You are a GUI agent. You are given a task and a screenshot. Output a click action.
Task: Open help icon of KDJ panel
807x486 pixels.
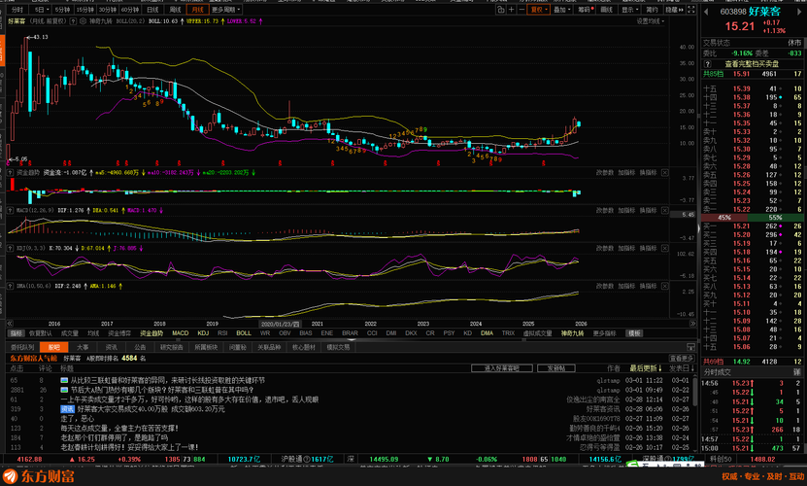click(10, 248)
